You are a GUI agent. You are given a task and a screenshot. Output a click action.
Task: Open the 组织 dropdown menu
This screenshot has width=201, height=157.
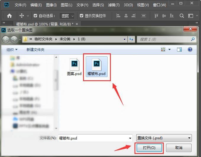click(12, 49)
